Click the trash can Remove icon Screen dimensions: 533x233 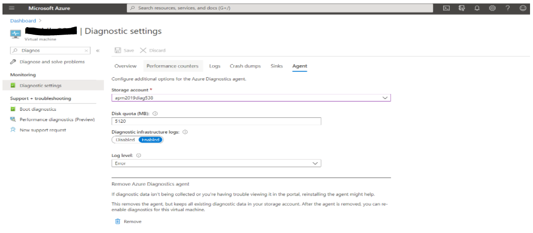point(117,222)
